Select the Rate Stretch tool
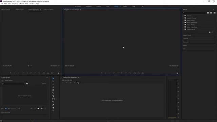The width and height of the screenshot is (217, 122). point(53,93)
